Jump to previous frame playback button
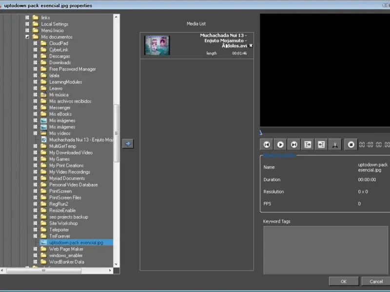 [x=267, y=145]
